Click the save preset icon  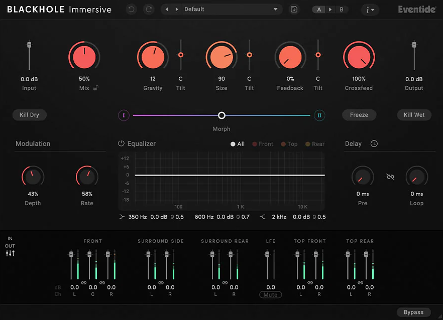[x=294, y=10]
